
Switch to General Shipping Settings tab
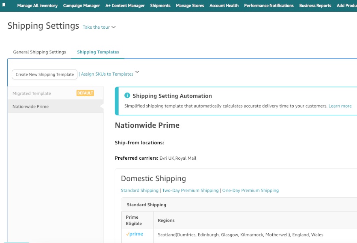pos(39,52)
